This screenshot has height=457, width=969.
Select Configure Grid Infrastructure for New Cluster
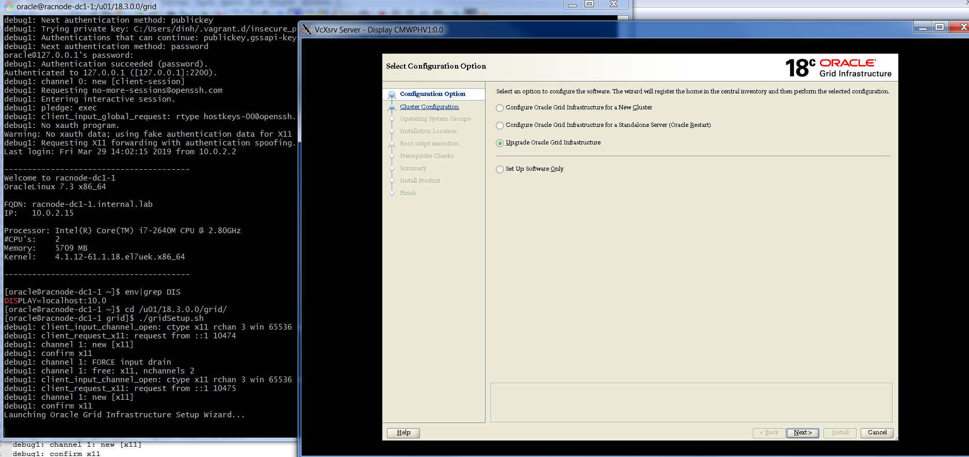click(499, 108)
